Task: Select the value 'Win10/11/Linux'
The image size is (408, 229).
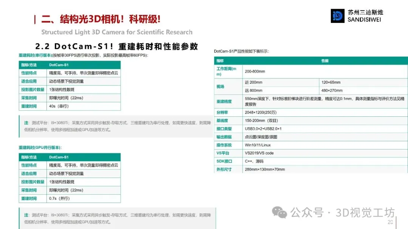Action: (258, 145)
